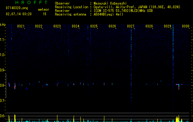Viewport: 193px width, 122px height.
Task: Click the Observer label
Action: [x=62, y=3]
